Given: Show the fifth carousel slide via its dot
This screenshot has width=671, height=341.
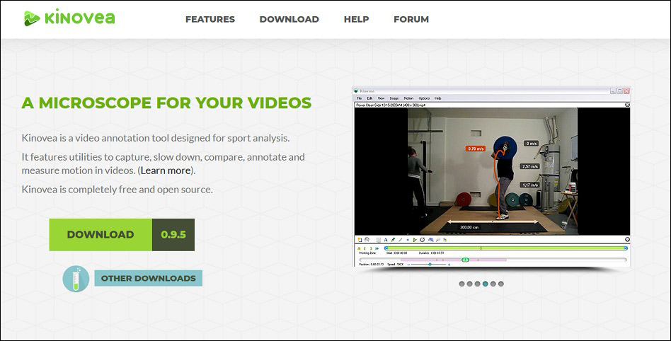Looking at the screenshot, I should [493, 284].
